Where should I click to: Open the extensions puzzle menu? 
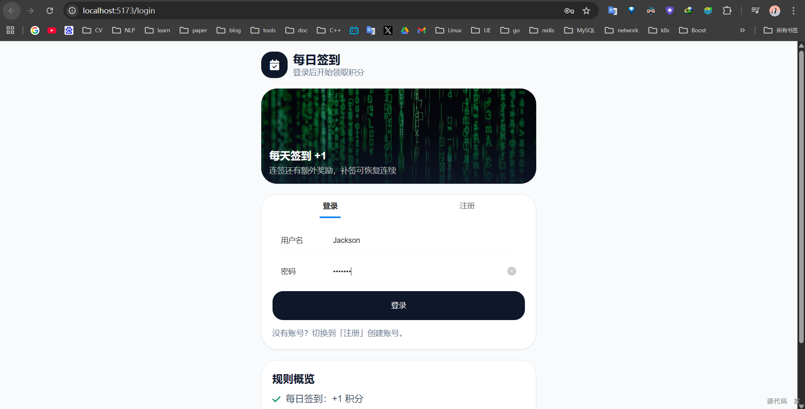[727, 10]
